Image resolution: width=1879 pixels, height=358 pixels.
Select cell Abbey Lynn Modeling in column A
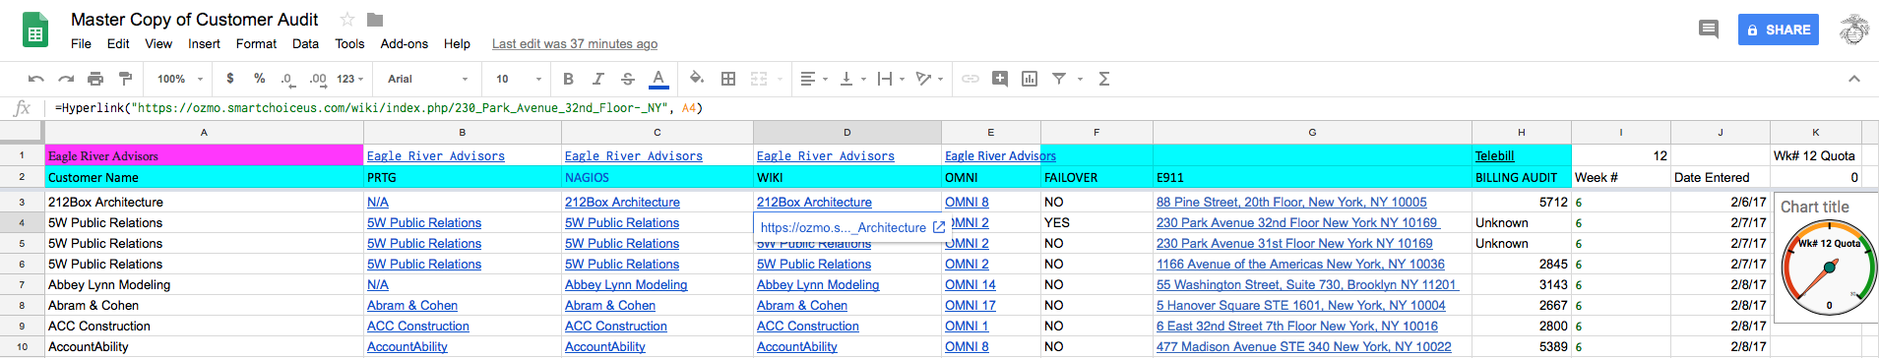tap(204, 284)
